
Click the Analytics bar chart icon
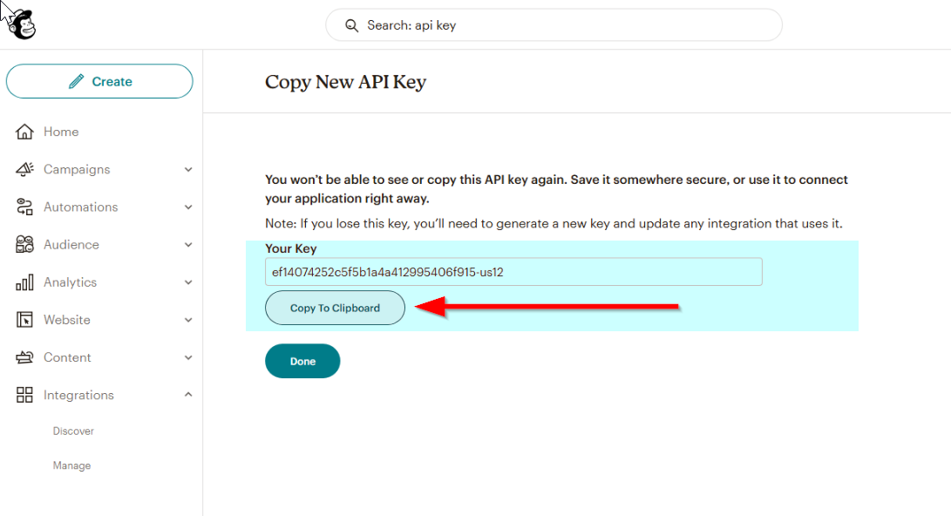(24, 282)
